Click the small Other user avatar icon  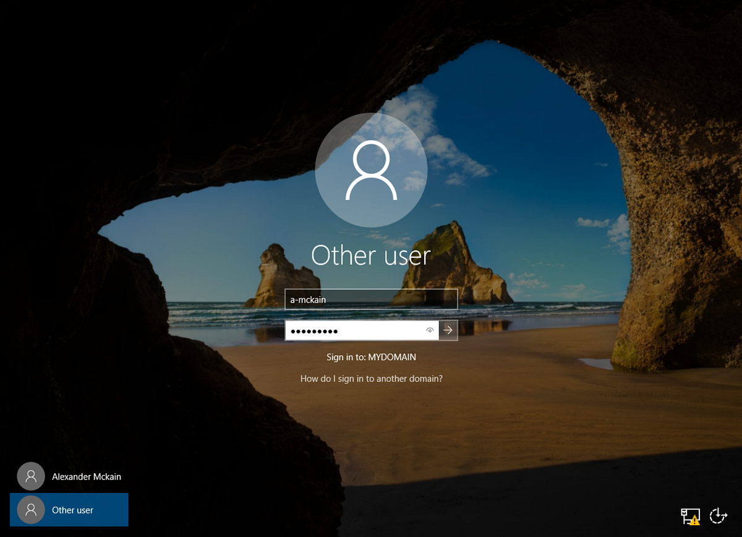coord(30,509)
